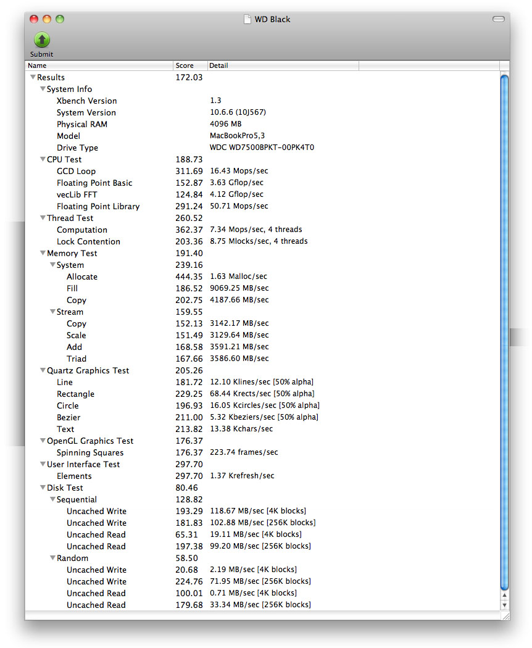Viewport: 532px width, 648px height.
Task: Collapse the Sequential disk subgroup
Action: [x=52, y=499]
